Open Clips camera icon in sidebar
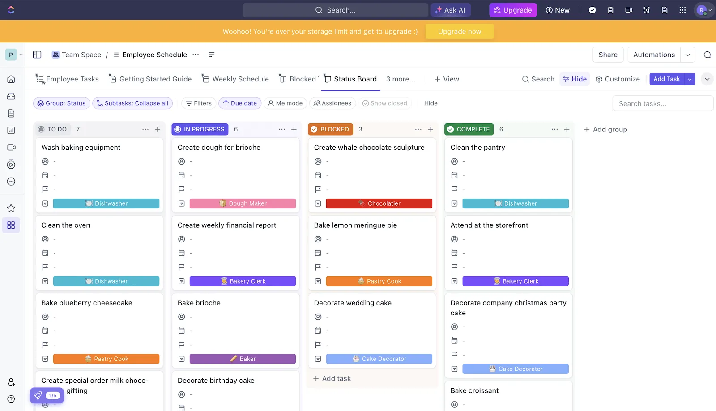Image resolution: width=716 pixels, height=411 pixels. pos(11,147)
